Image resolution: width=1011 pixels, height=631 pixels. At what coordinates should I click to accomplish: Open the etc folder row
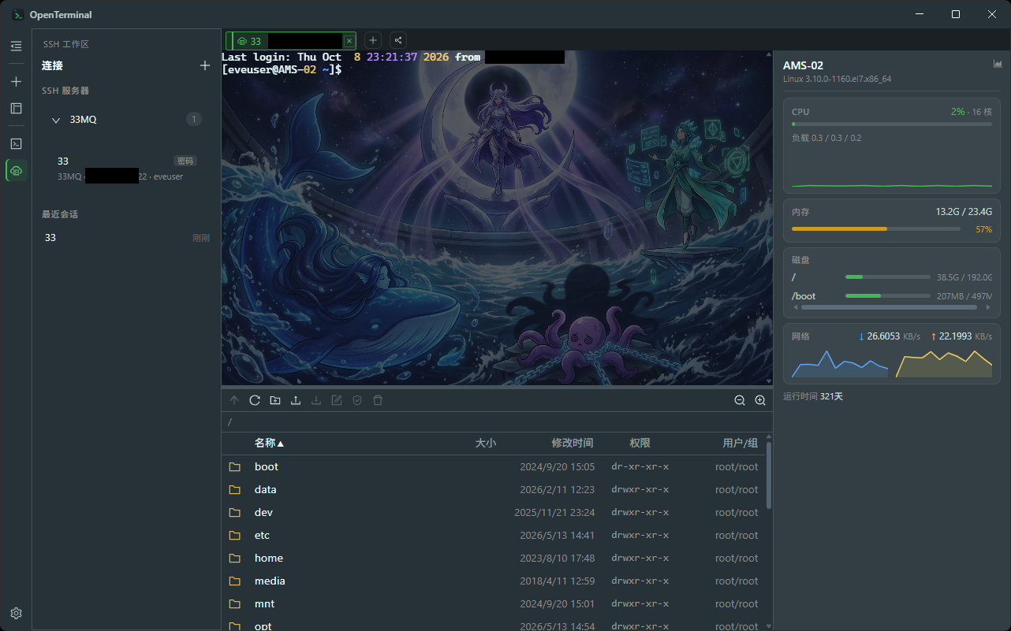[493, 535]
